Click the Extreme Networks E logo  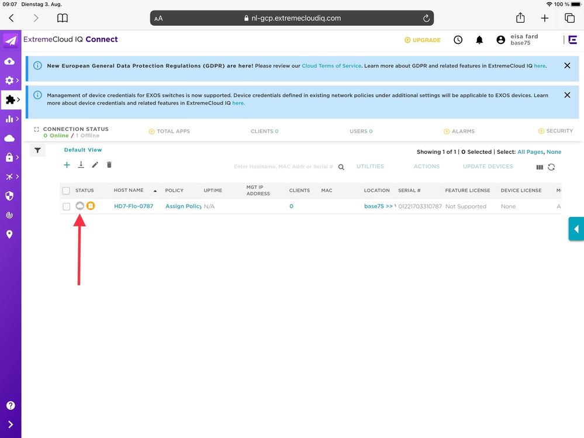pyautogui.click(x=572, y=40)
